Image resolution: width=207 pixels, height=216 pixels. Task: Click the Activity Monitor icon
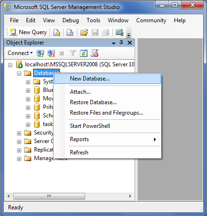point(120,32)
